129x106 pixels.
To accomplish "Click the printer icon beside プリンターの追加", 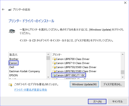I will coord(10,10).
